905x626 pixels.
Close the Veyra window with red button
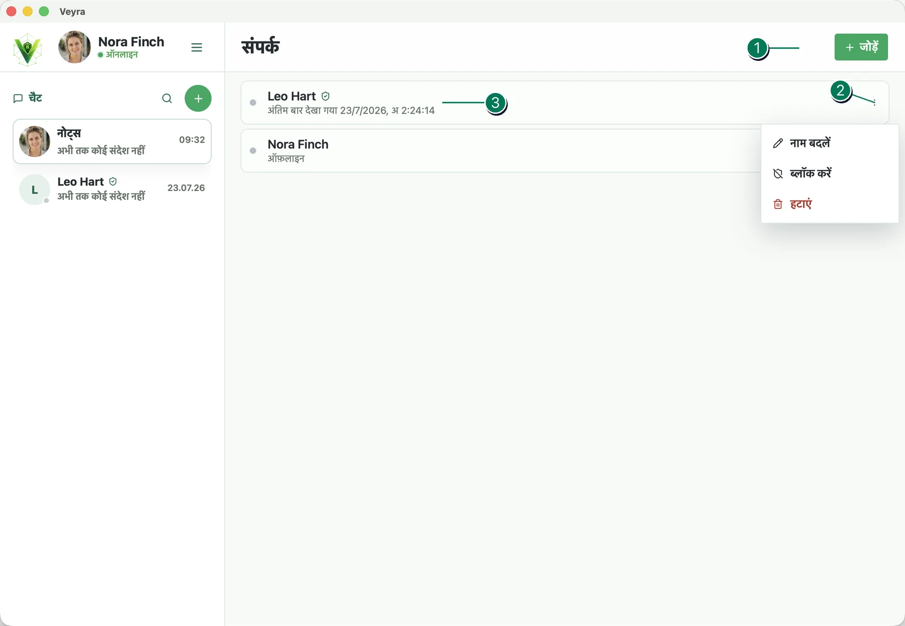tap(12, 11)
